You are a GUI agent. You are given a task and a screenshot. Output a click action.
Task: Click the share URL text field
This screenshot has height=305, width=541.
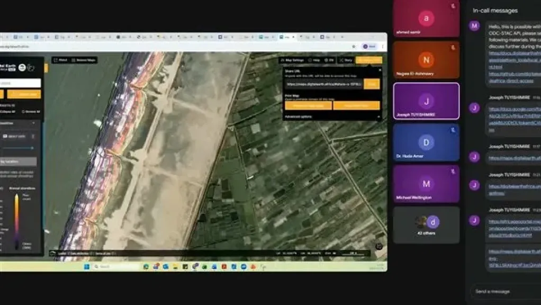point(323,84)
